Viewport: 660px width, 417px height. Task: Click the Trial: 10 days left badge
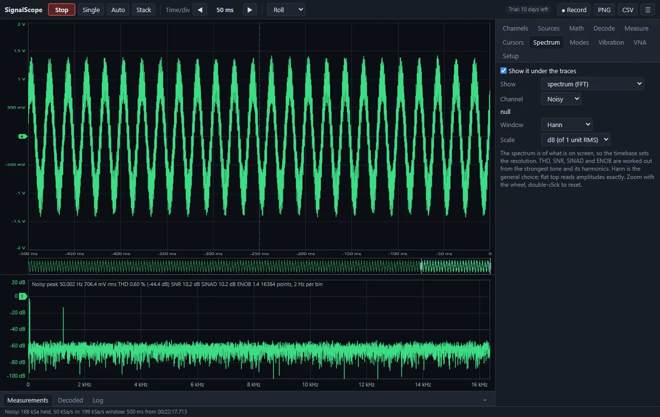[x=527, y=10]
